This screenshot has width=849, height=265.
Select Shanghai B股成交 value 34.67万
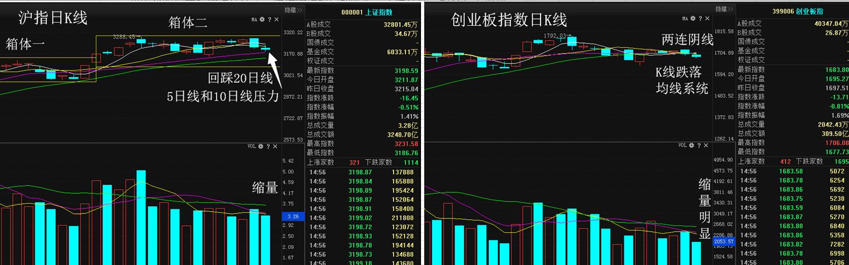click(x=406, y=34)
